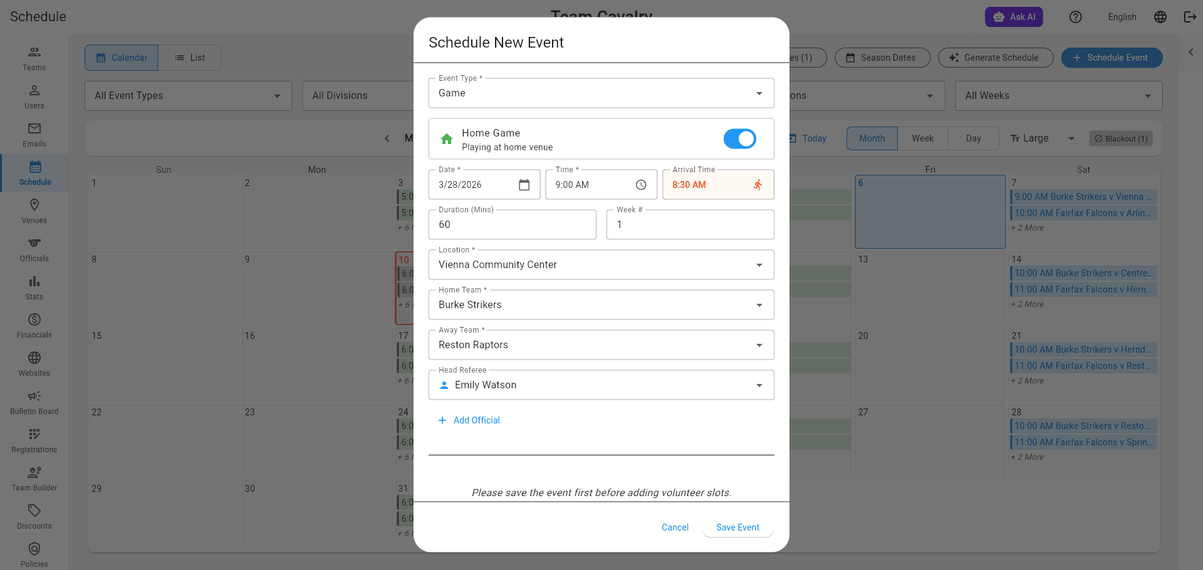Viewport: 1203px width, 570px height.
Task: Open the All Weeks filter
Action: click(x=1059, y=96)
